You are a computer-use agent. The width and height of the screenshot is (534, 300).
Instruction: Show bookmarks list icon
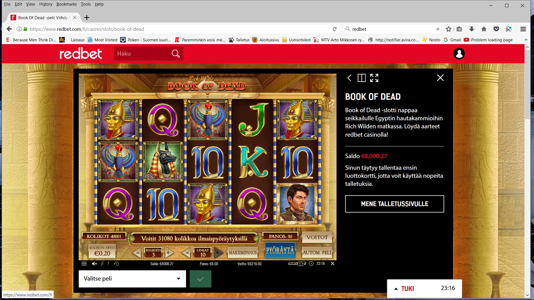(x=459, y=29)
